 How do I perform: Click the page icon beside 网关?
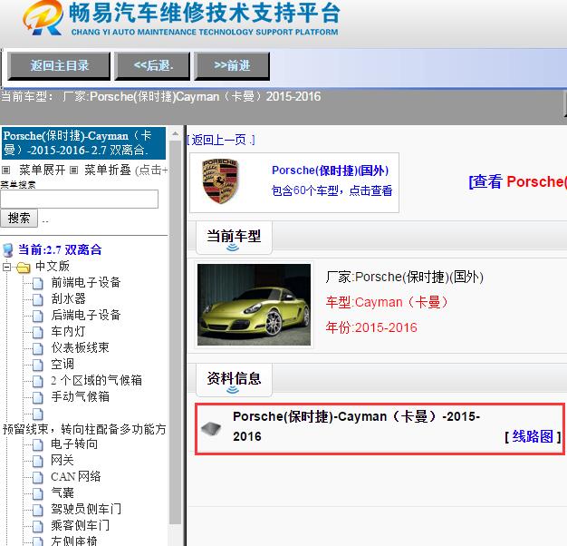point(38,461)
